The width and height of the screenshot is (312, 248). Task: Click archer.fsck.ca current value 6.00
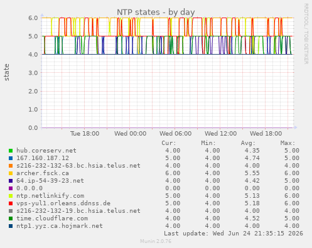click(x=173, y=173)
